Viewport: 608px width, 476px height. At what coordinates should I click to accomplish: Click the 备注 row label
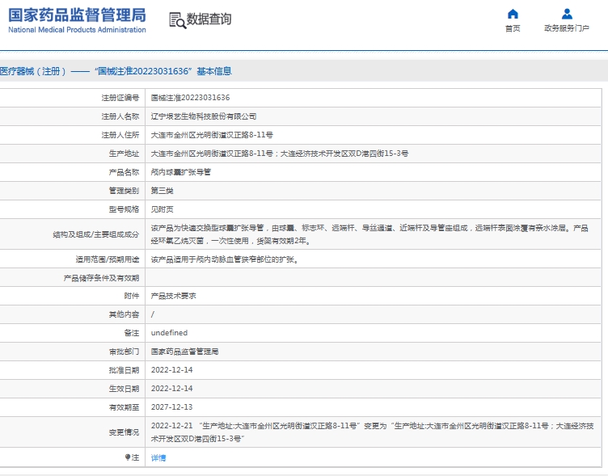click(132, 333)
